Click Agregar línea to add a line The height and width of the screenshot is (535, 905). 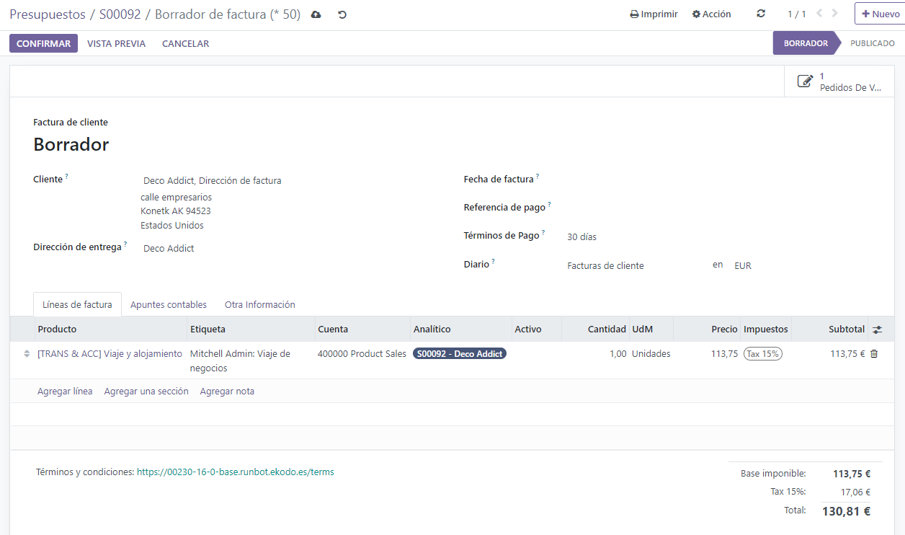(x=65, y=392)
